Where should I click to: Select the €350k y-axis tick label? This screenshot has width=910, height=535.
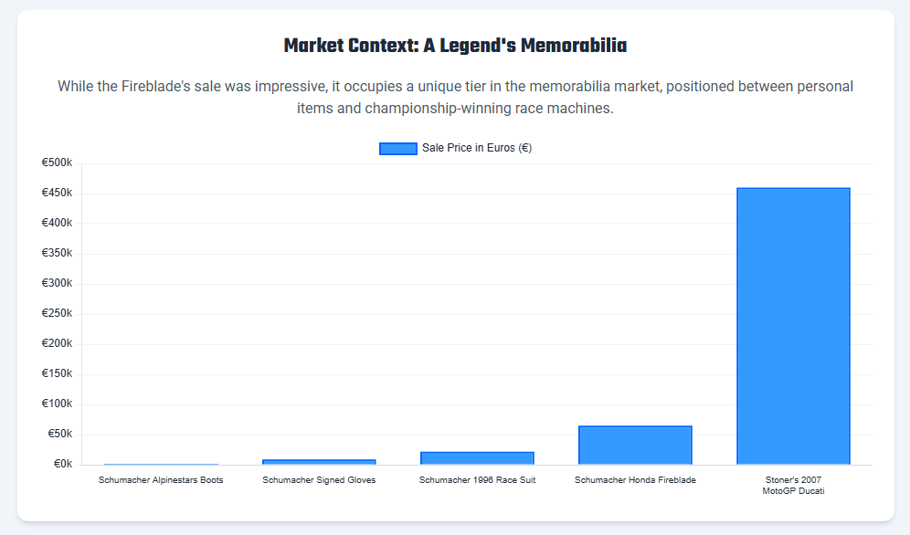click(57, 254)
